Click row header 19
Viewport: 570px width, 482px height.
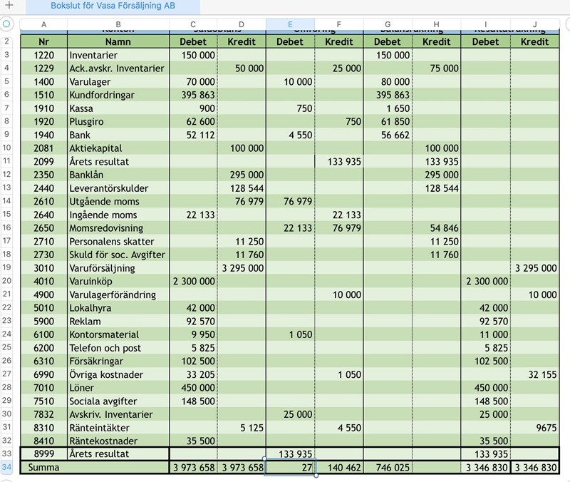pyautogui.click(x=8, y=268)
